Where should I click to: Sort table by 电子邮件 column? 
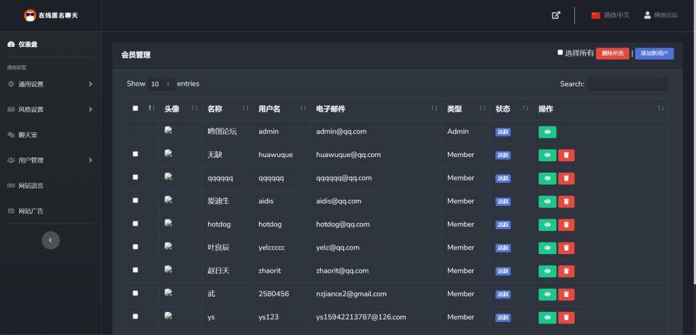tap(376, 109)
